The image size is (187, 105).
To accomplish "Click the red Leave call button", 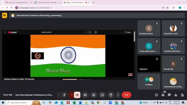I will 126,95.
